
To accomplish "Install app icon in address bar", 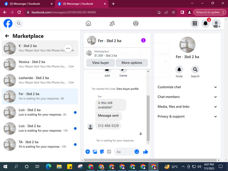I will [159, 12].
